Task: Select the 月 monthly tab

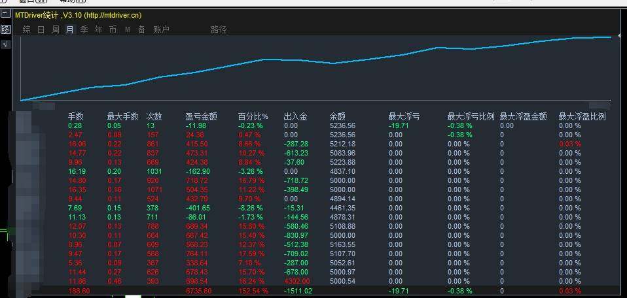Action: (x=70, y=29)
